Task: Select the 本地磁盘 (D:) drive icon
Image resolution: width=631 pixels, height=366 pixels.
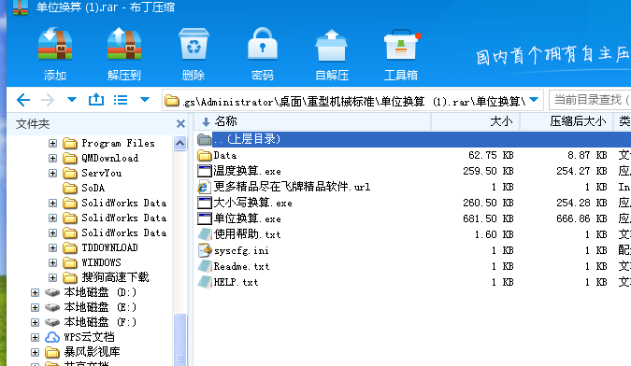Action: coord(52,292)
